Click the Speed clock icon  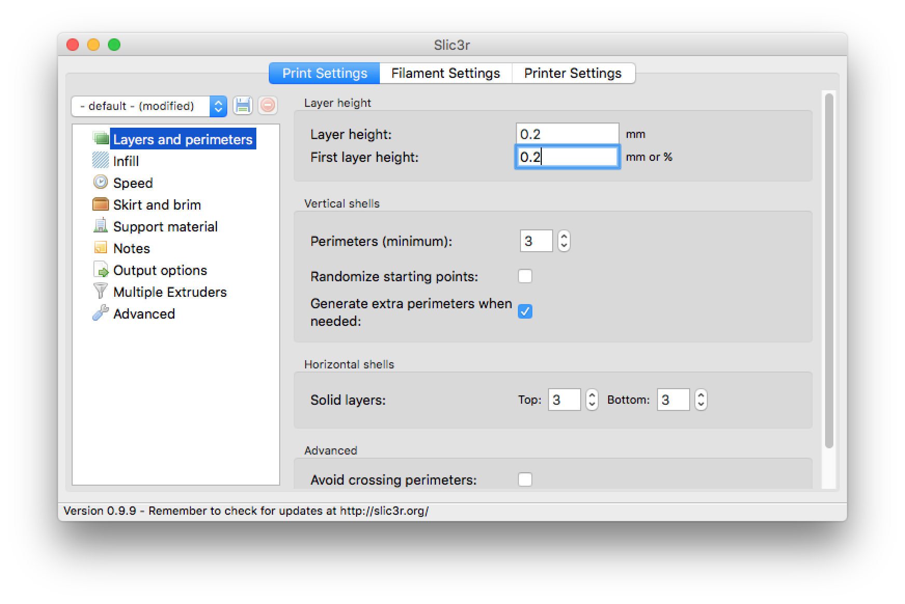click(100, 183)
